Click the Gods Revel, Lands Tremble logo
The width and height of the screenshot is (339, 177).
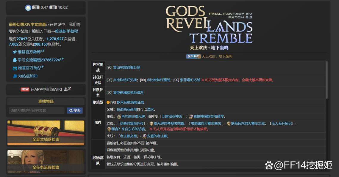pyautogui.click(x=209, y=27)
